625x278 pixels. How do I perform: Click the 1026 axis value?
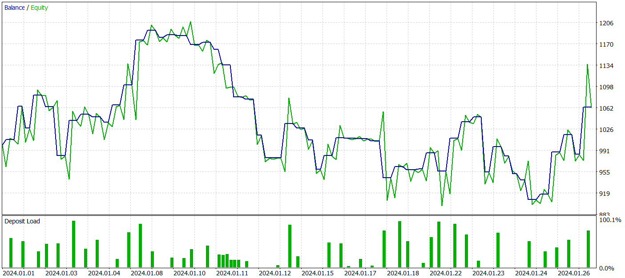606,130
